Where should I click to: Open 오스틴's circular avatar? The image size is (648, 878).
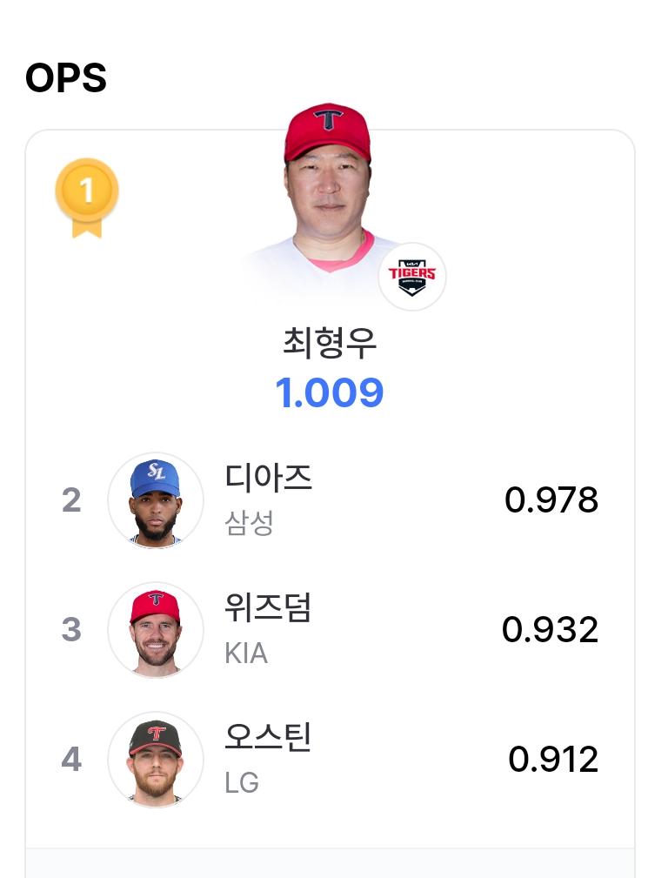(156, 760)
